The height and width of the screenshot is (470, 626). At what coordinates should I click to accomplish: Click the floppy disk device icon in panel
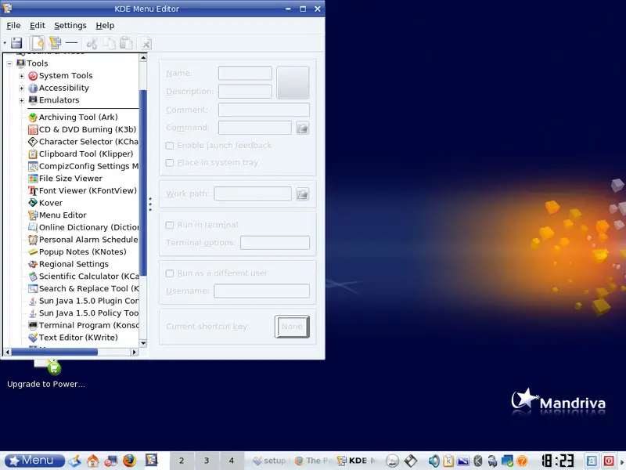tap(410, 461)
